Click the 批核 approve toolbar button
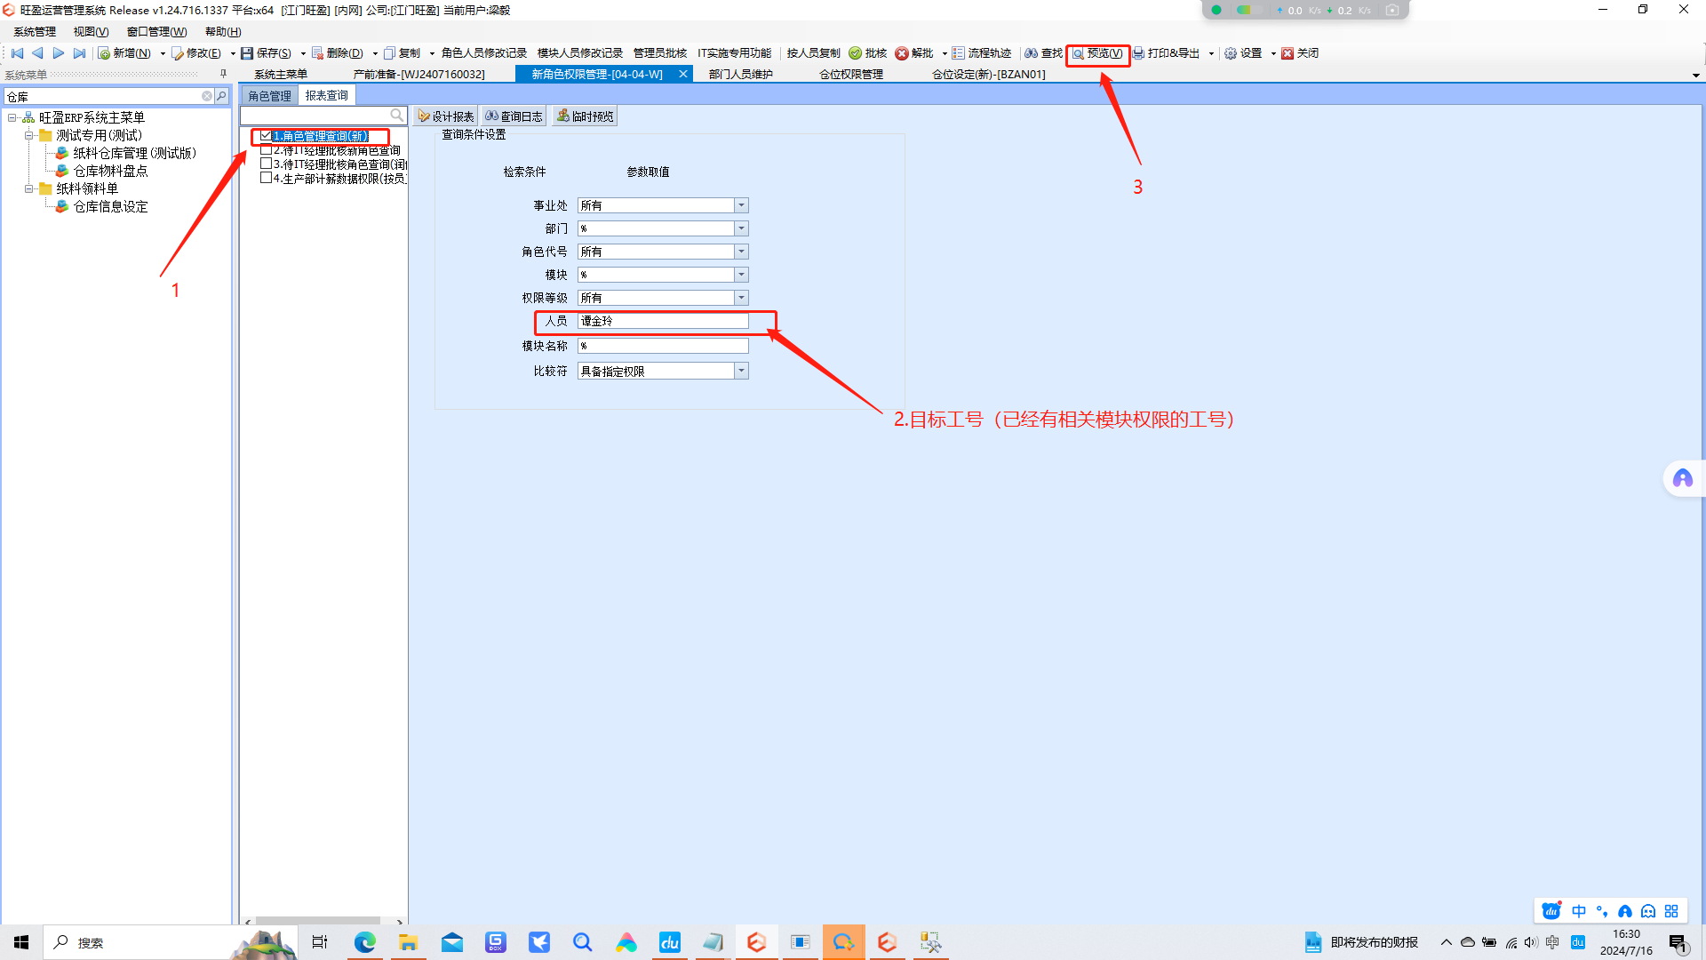Image resolution: width=1706 pixels, height=960 pixels. pyautogui.click(x=868, y=53)
